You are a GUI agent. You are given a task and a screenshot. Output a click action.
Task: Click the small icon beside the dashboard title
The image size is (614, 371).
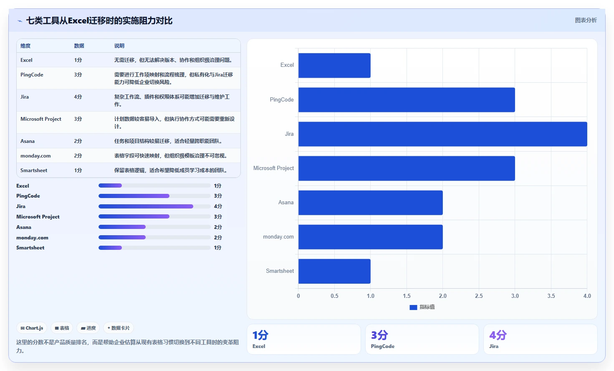coord(20,21)
